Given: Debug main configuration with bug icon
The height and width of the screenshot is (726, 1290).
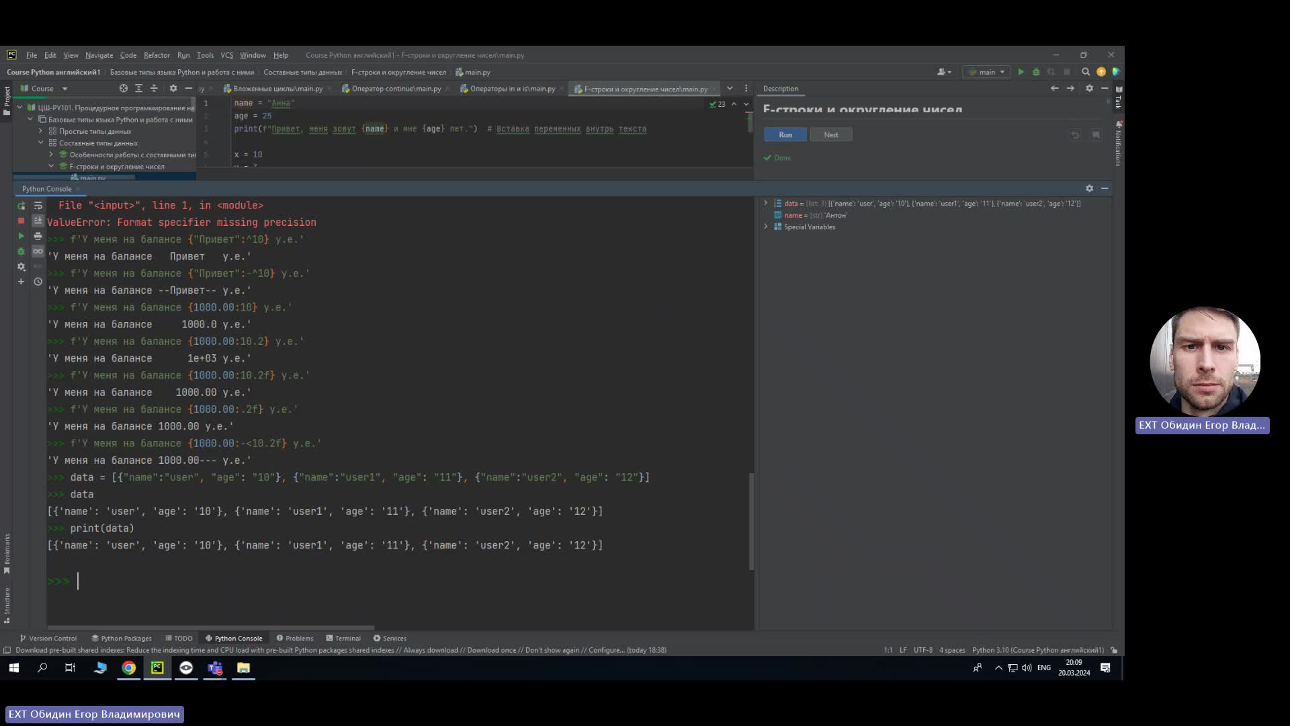Looking at the screenshot, I should tap(1036, 72).
